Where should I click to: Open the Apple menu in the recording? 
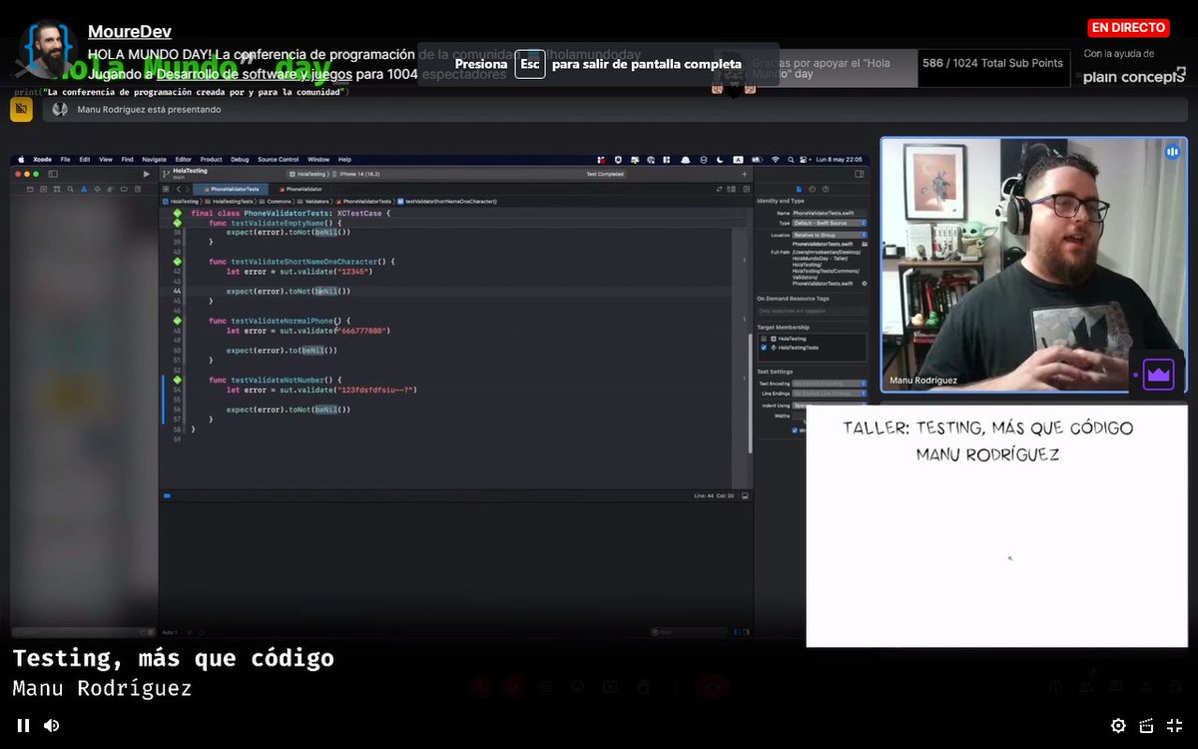coord(21,160)
